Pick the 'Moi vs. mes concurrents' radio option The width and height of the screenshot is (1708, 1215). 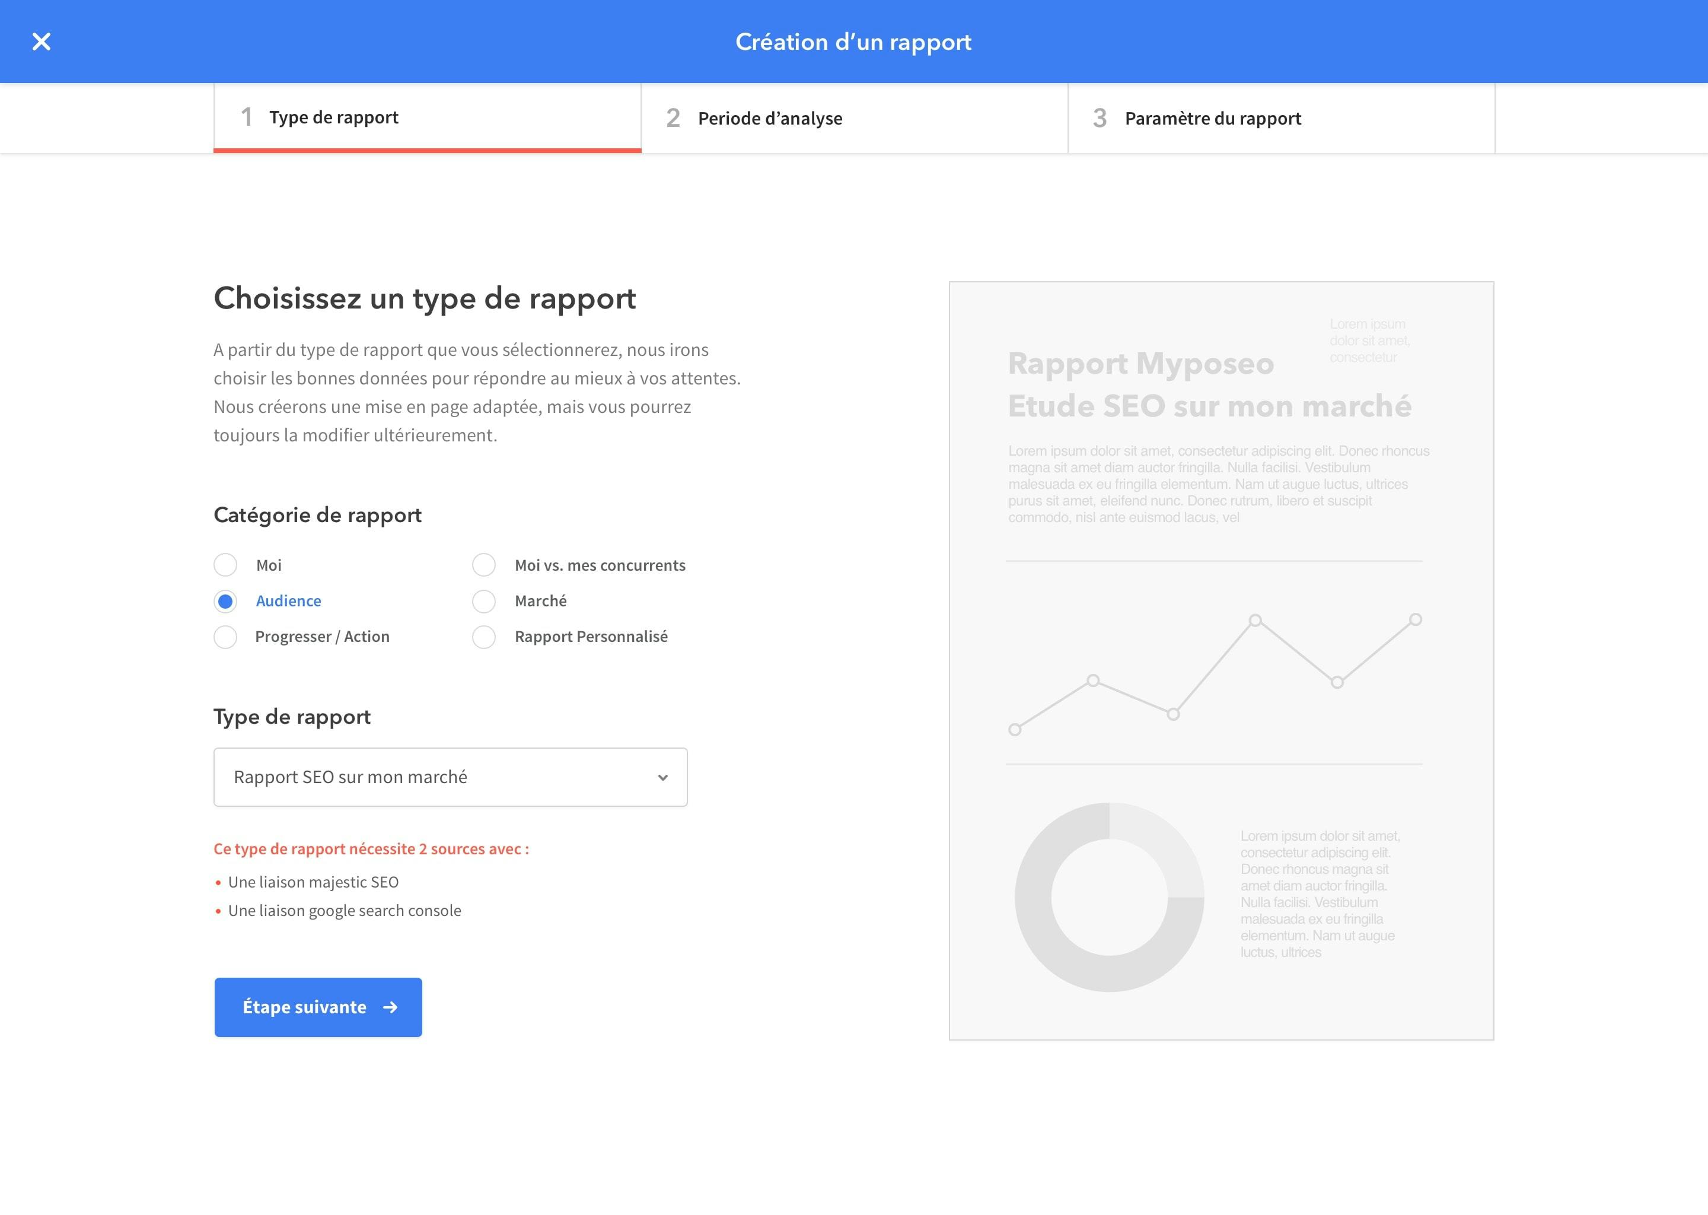484,565
